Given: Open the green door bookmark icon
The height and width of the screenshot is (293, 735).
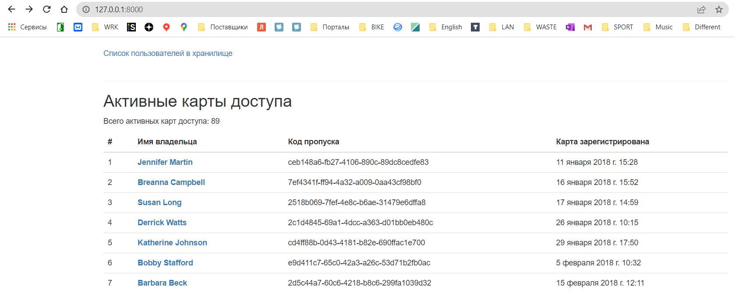Looking at the screenshot, I should tap(60, 27).
